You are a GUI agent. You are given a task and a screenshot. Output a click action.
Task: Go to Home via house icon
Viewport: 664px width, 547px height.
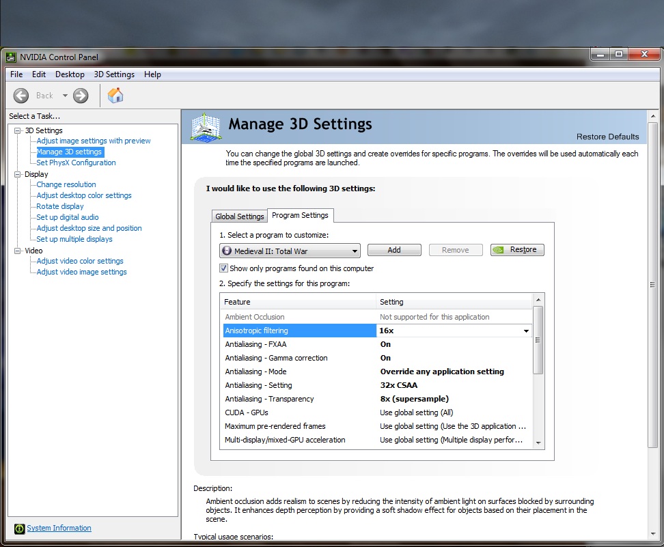(x=115, y=95)
